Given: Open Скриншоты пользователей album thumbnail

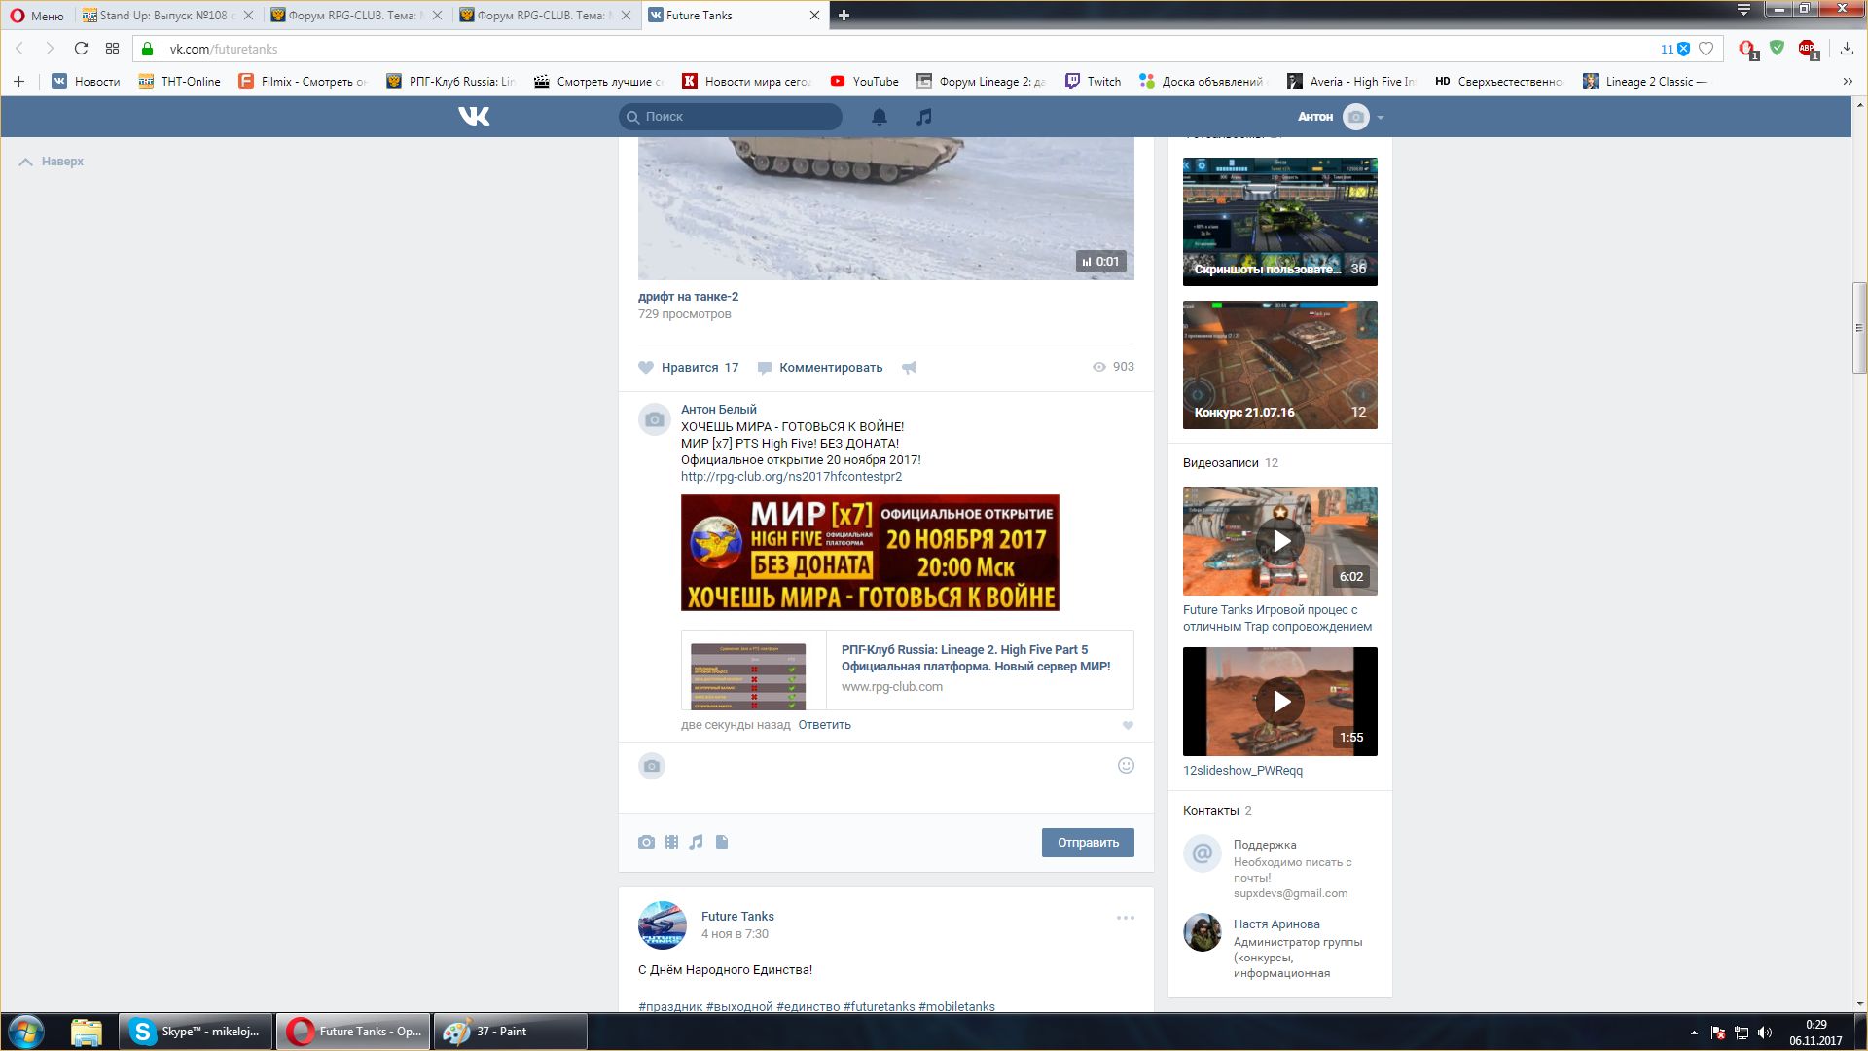Looking at the screenshot, I should click(1279, 222).
